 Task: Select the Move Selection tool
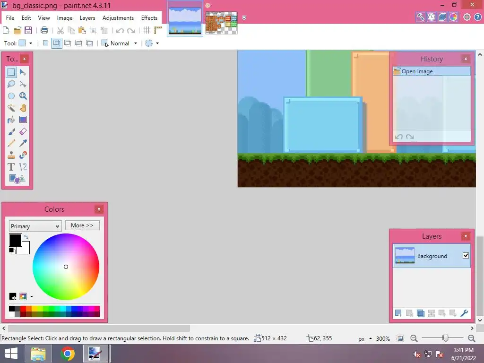point(23,84)
